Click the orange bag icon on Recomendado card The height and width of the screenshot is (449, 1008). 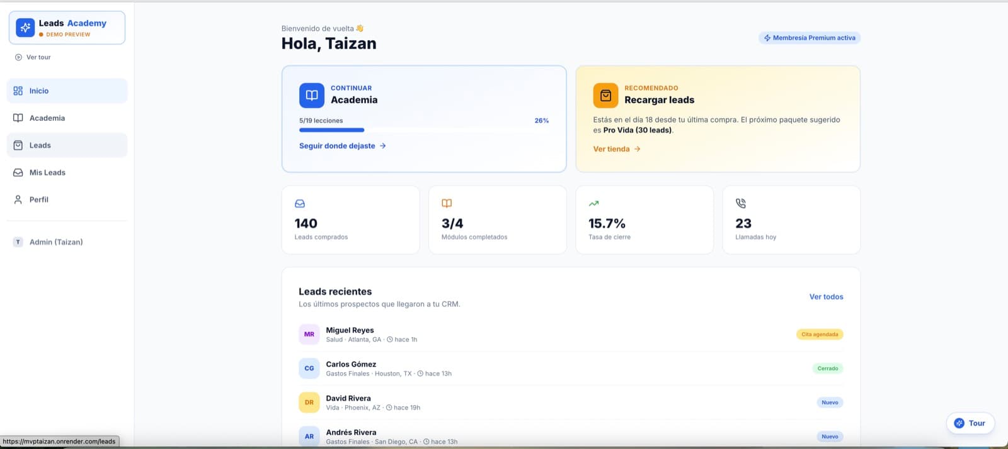605,96
